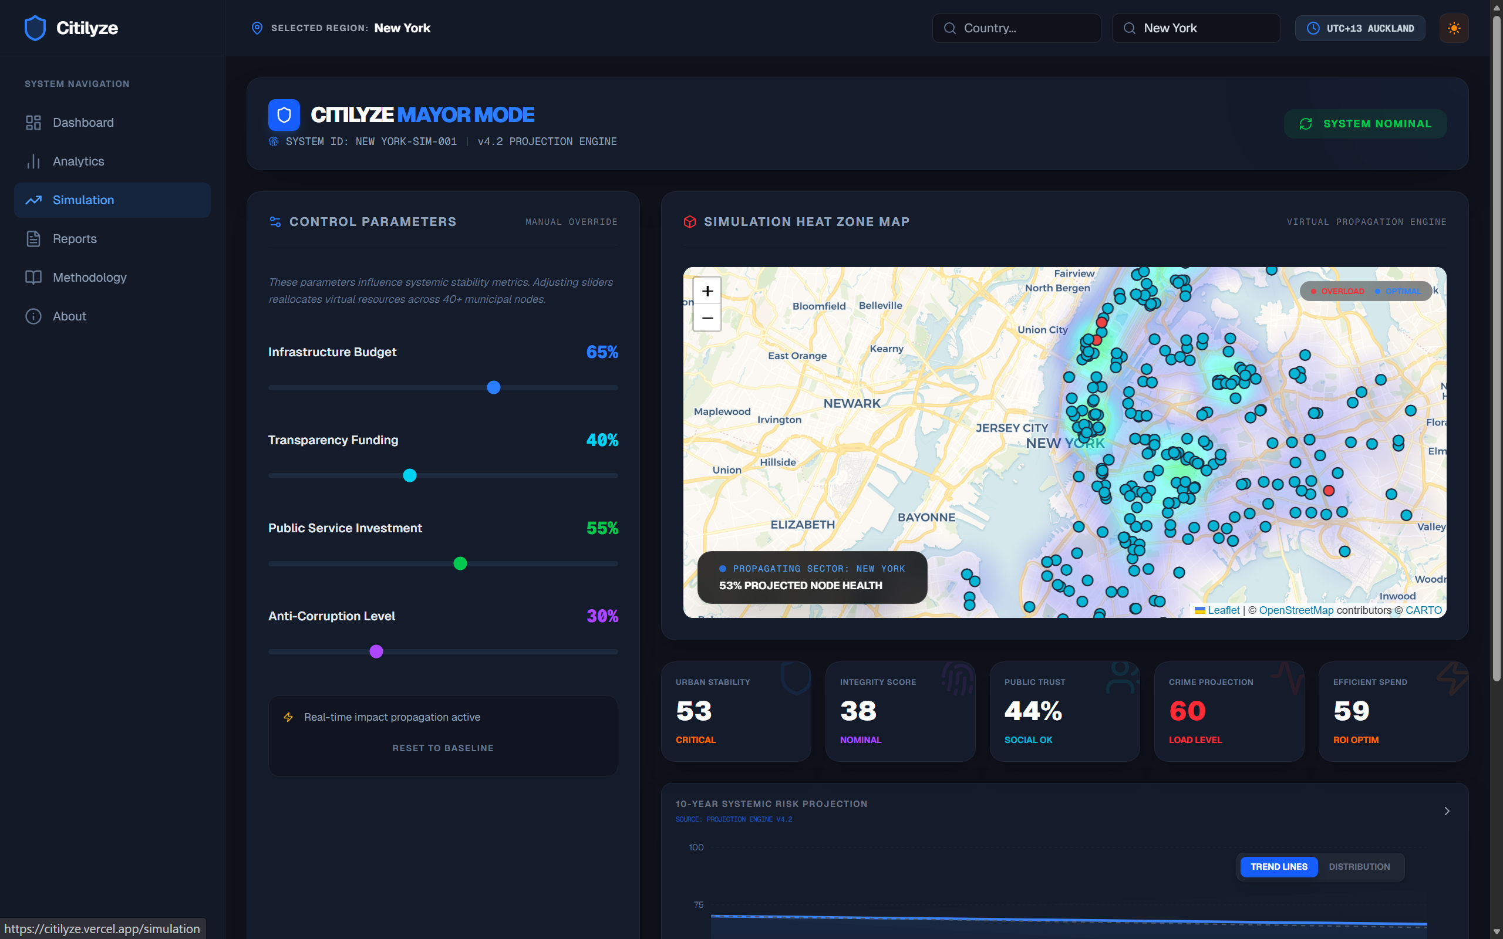The height and width of the screenshot is (939, 1503).
Task: Click the Methodology book icon
Action: click(33, 278)
